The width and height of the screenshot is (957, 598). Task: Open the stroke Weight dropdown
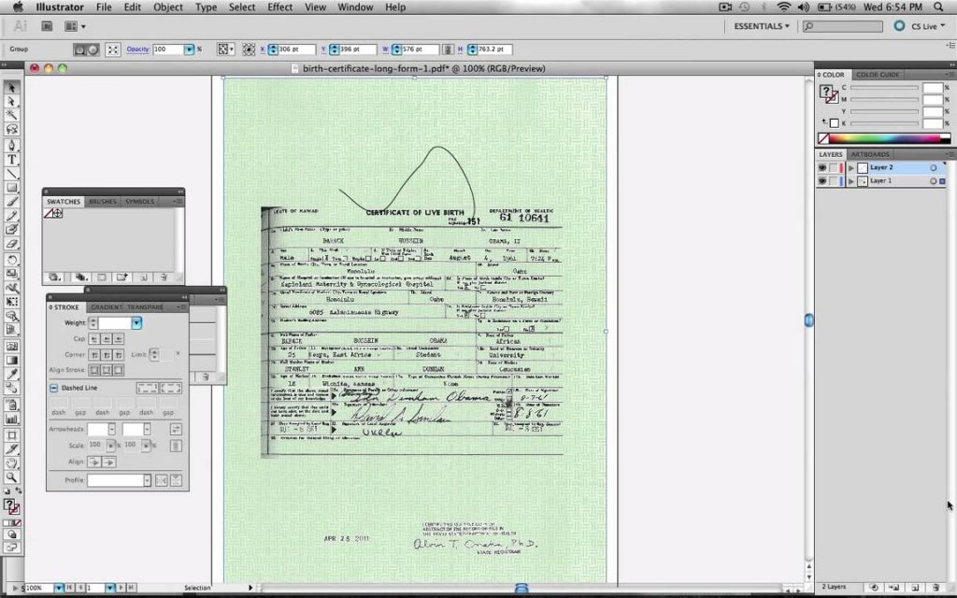(136, 322)
